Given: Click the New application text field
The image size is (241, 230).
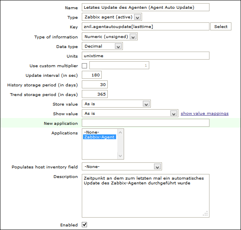Looking at the screenshot, I should [145, 123].
